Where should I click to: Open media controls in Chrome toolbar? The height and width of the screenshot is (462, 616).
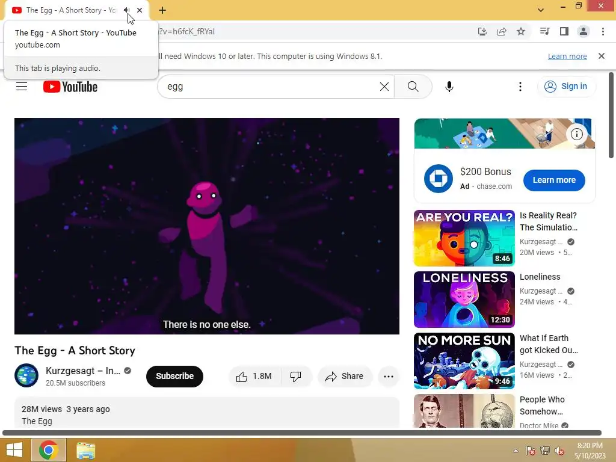point(544,31)
